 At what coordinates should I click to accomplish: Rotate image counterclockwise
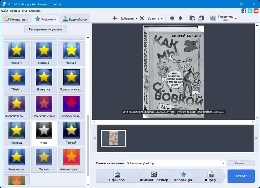click(x=192, y=18)
